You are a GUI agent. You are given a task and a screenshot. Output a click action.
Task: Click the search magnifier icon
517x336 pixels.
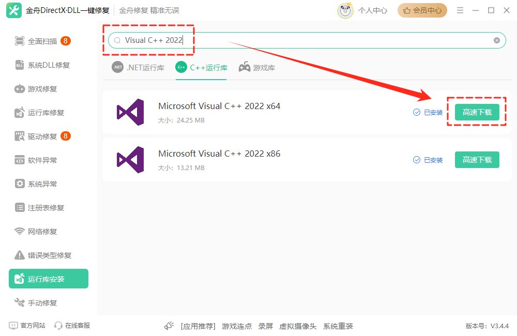(117, 40)
